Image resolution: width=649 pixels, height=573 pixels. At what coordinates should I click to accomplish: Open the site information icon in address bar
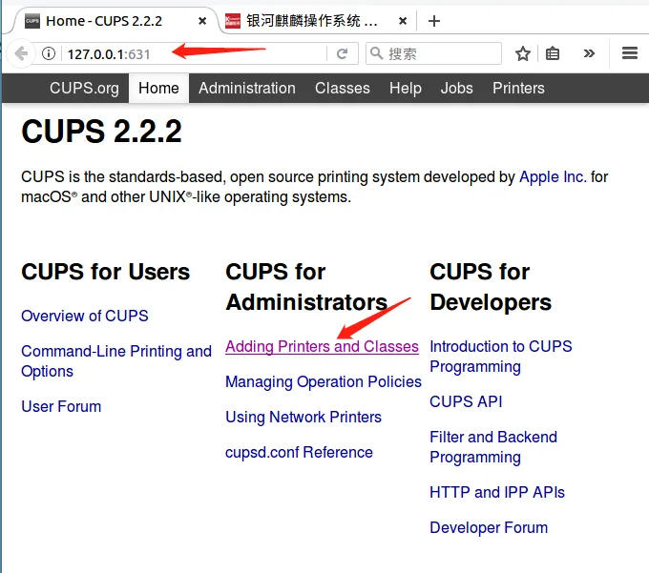[49, 54]
